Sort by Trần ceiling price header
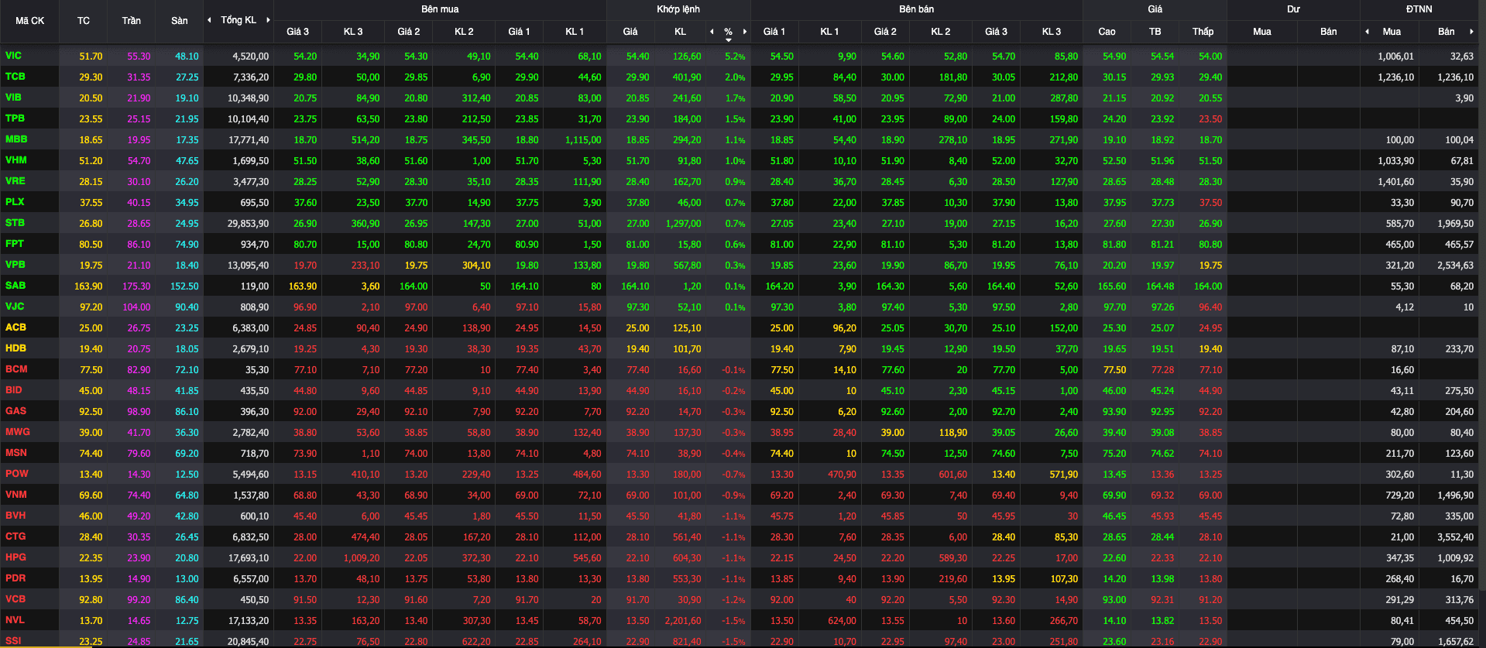The image size is (1486, 648). click(132, 21)
